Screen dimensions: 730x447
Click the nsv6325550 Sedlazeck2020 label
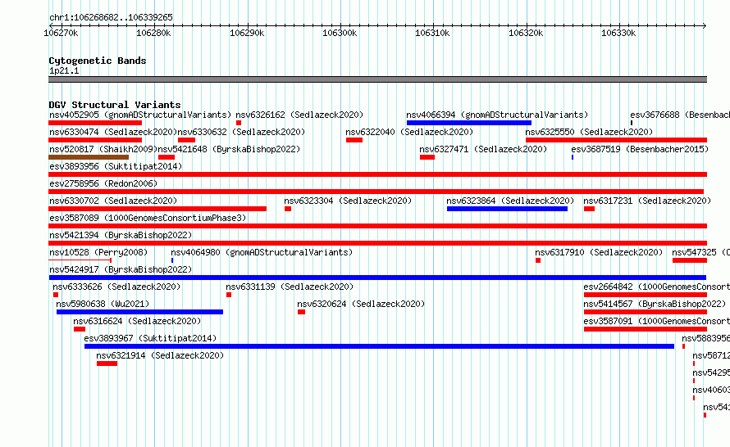point(589,132)
